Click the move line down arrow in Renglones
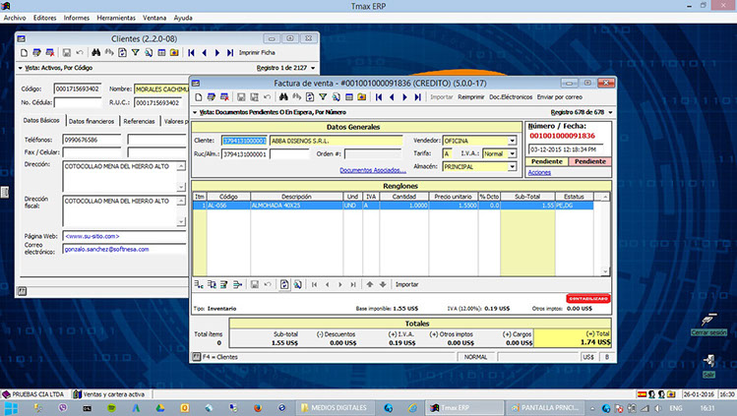Image resolution: width=737 pixels, height=416 pixels. click(382, 284)
